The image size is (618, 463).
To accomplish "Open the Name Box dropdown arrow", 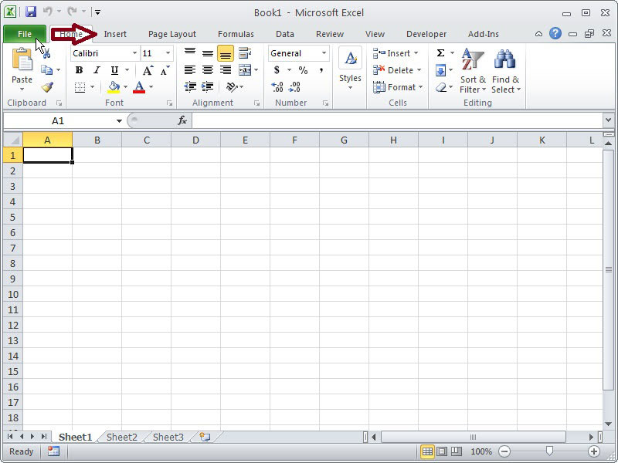I will (119, 121).
